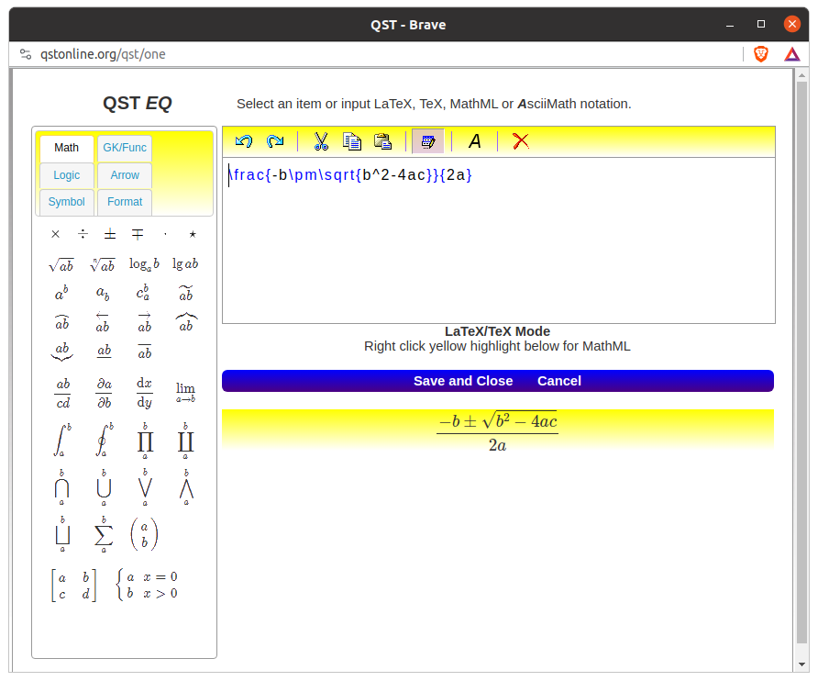This screenshot has height=681, width=818.
Task: Open the Symbol tab
Action: point(67,202)
